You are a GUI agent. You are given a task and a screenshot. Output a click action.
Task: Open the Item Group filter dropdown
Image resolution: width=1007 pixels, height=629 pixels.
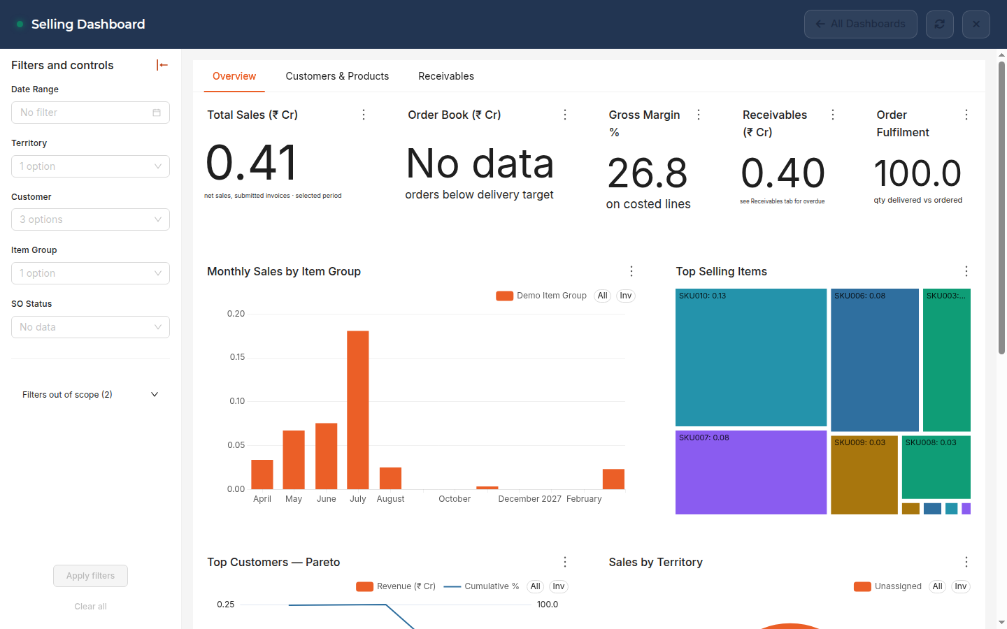tap(90, 273)
